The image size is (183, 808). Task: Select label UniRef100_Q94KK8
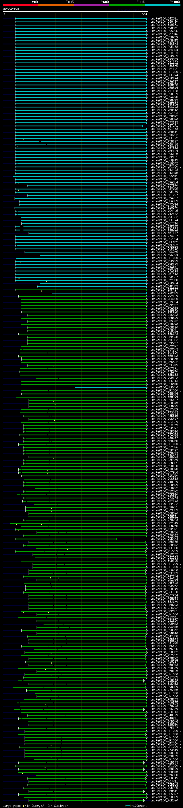(x=164, y=97)
